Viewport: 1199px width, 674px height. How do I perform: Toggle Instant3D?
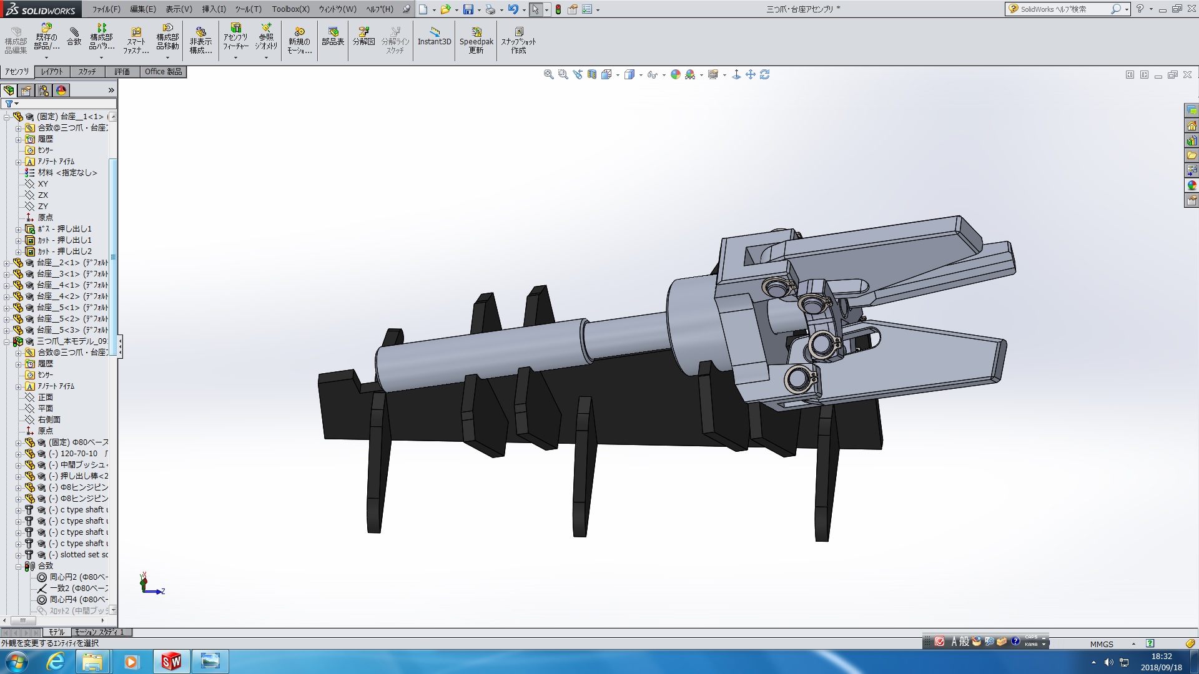tap(434, 37)
